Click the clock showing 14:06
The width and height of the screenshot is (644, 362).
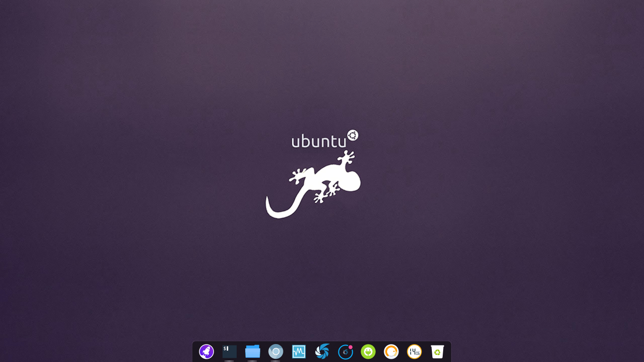coord(414,352)
